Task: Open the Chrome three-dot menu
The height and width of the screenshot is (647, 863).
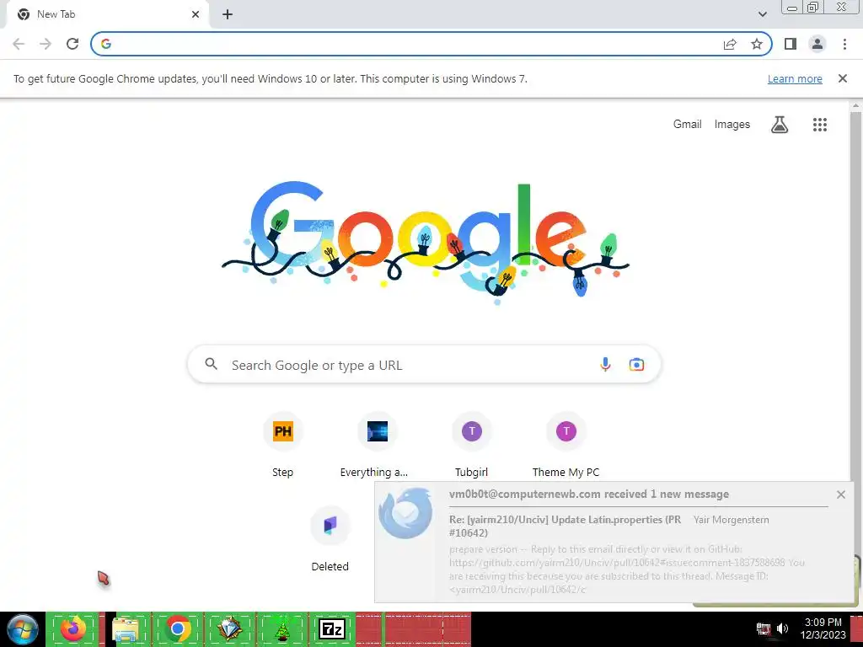Action: (x=844, y=44)
